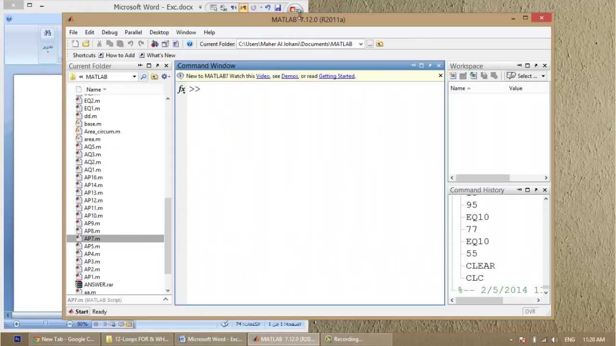Click the How to Add shortcut

[116, 55]
